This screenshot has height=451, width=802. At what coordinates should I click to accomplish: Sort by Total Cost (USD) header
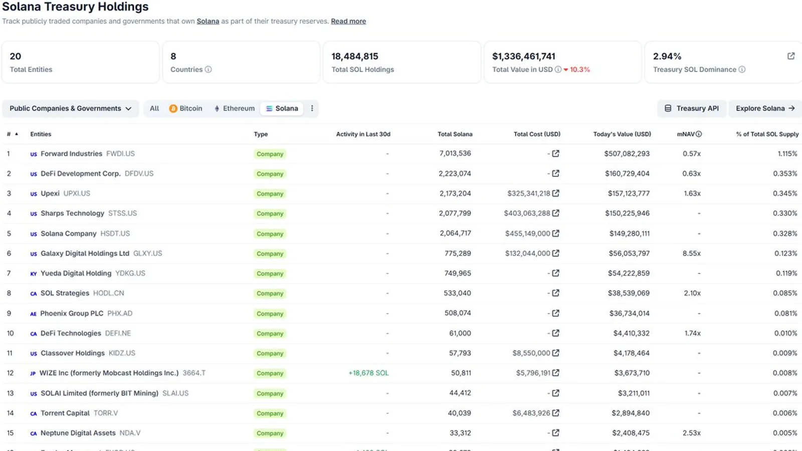537,134
